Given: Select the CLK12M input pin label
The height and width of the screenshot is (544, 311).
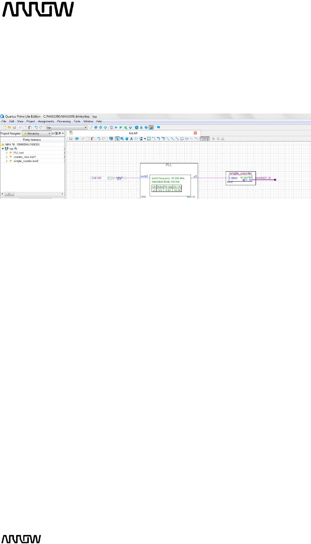Looking at the screenshot, I should click(x=96, y=178).
